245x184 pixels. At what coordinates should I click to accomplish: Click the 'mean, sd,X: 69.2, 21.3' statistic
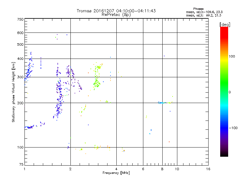(204, 15)
